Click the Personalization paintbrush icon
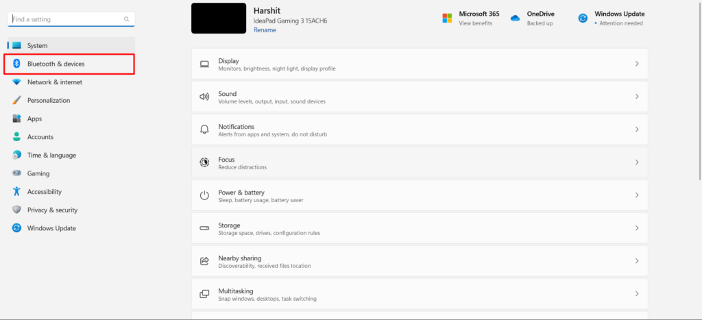Screen dimensions: 702x320 pyautogui.click(x=16, y=100)
